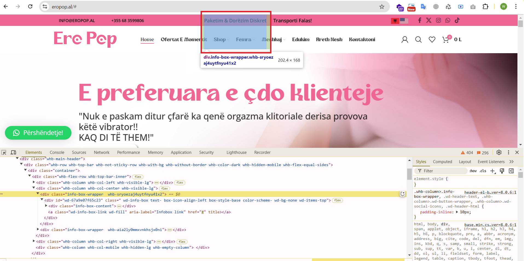The height and width of the screenshot is (261, 524).
Task: Open DevTools settings gear
Action: pos(499,152)
